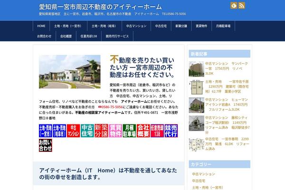The height and width of the screenshot is (190, 285).
Task: Click the green 月極駐車場 banner icon
Action: [x=129, y=131]
